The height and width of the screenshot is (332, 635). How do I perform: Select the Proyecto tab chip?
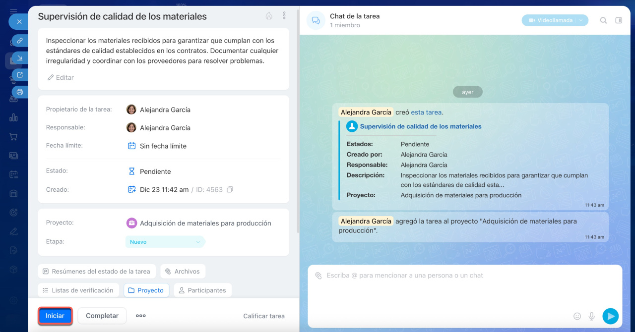click(146, 290)
